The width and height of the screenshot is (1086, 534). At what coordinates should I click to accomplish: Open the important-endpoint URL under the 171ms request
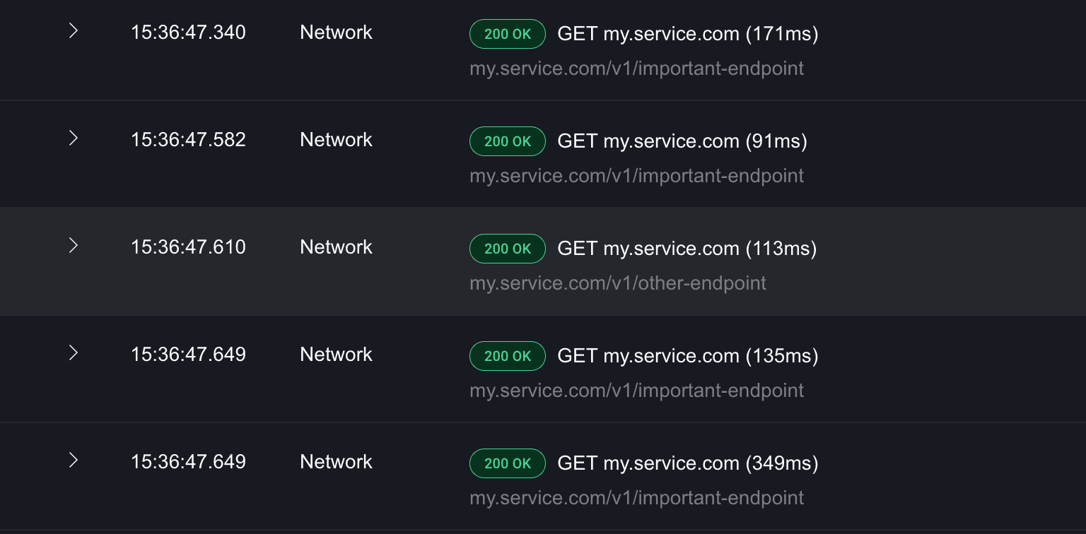pos(636,69)
